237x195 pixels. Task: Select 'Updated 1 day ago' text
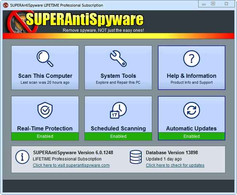pos(164,159)
